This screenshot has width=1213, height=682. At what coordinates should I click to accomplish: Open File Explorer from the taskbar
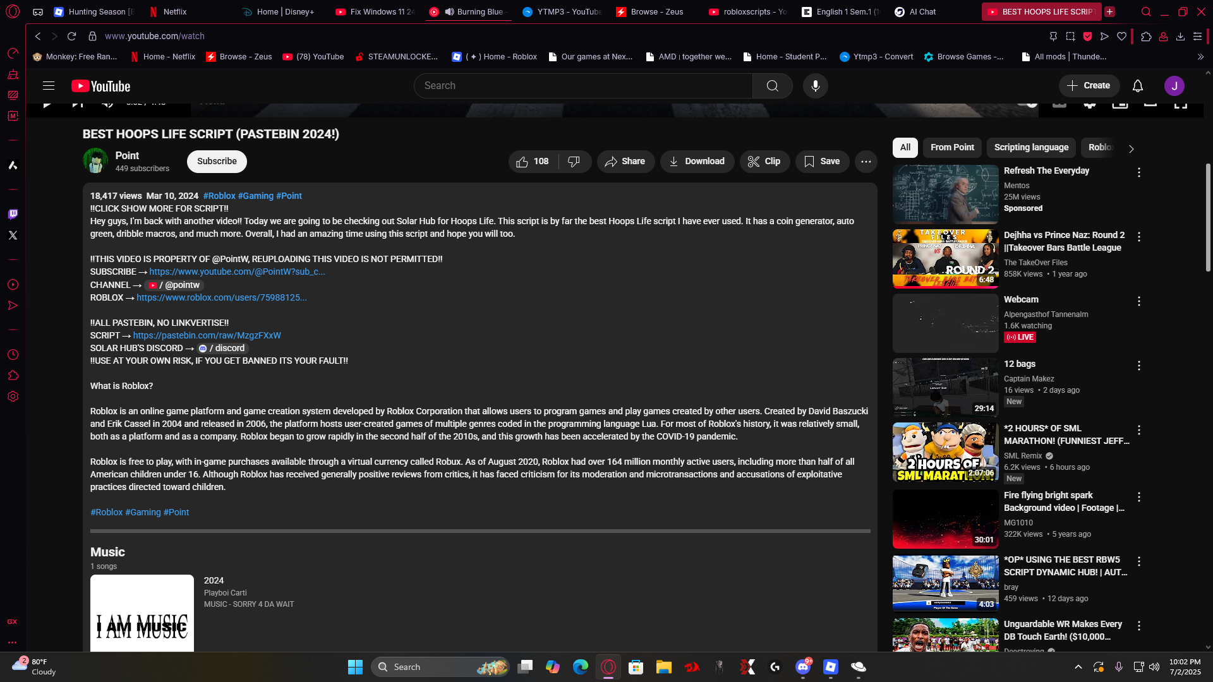click(663, 667)
